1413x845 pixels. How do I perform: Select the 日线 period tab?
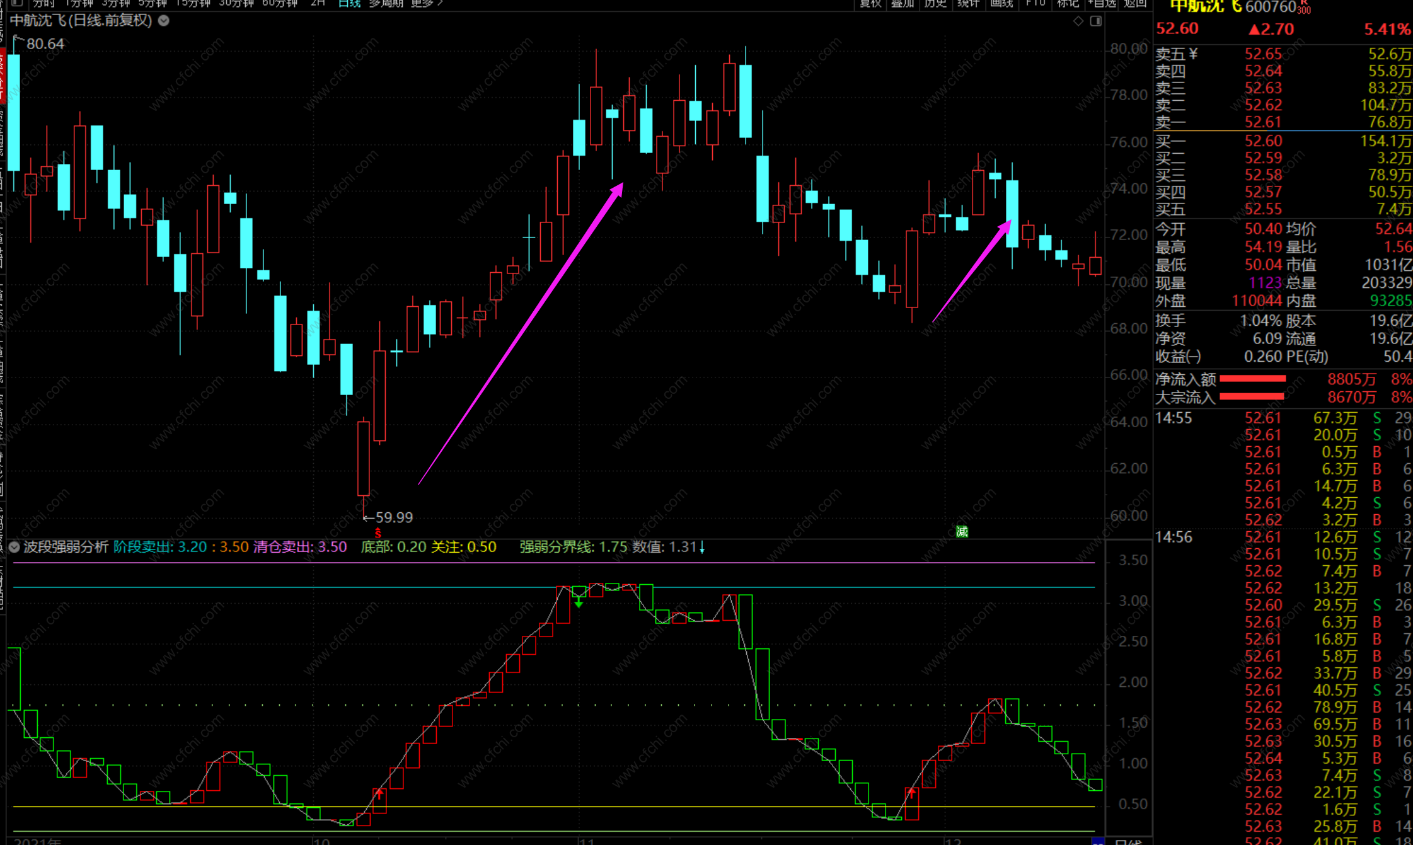point(349,3)
